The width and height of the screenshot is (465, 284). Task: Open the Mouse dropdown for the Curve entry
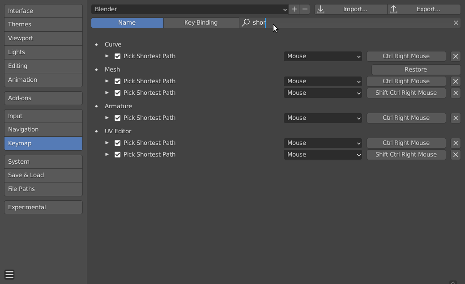tap(323, 56)
